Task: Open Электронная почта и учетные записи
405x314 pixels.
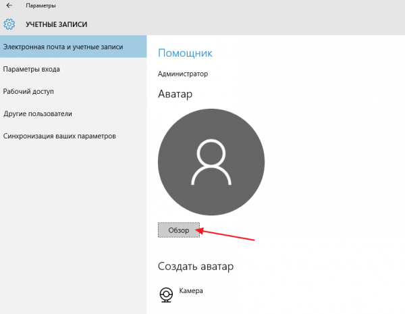Action: click(74, 47)
